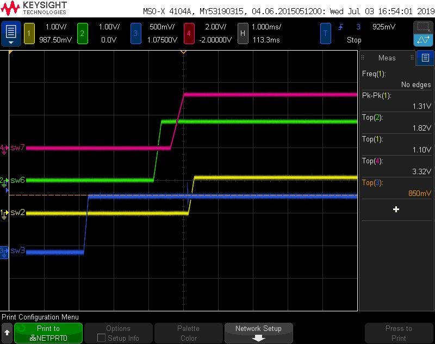Image resolution: width=435 pixels, height=344 pixels.
Task: Grab the right Meas panel drag handle
Action: (412, 58)
